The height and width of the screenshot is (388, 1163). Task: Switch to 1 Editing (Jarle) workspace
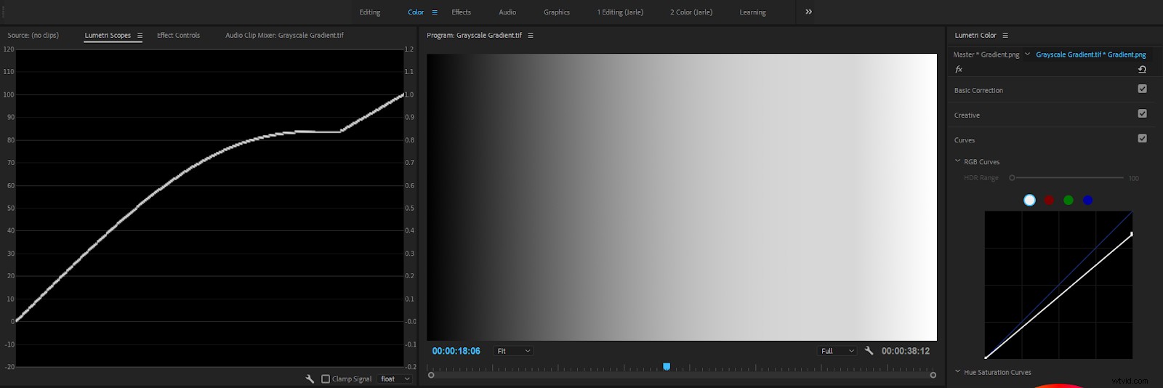click(620, 12)
